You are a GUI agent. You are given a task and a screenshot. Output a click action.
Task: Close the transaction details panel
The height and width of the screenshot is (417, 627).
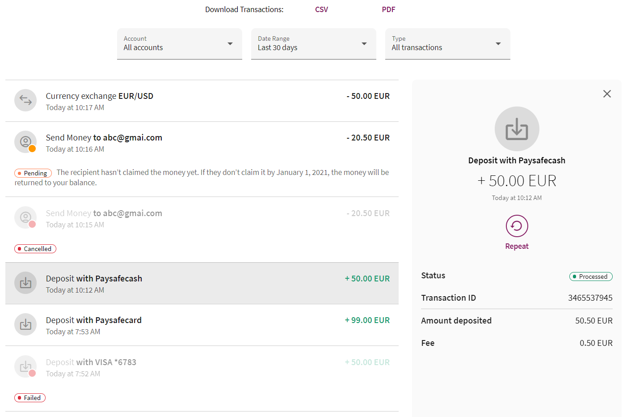click(607, 94)
